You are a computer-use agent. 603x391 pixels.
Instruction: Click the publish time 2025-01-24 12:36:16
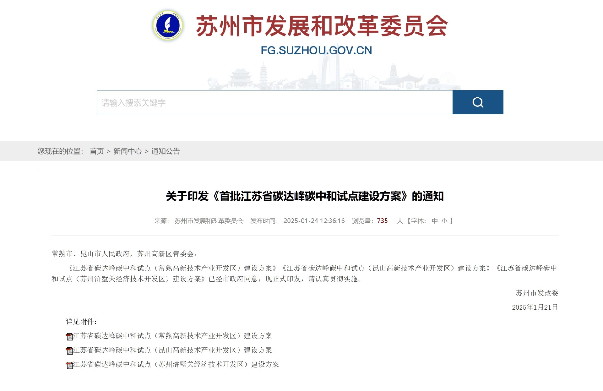pos(314,221)
